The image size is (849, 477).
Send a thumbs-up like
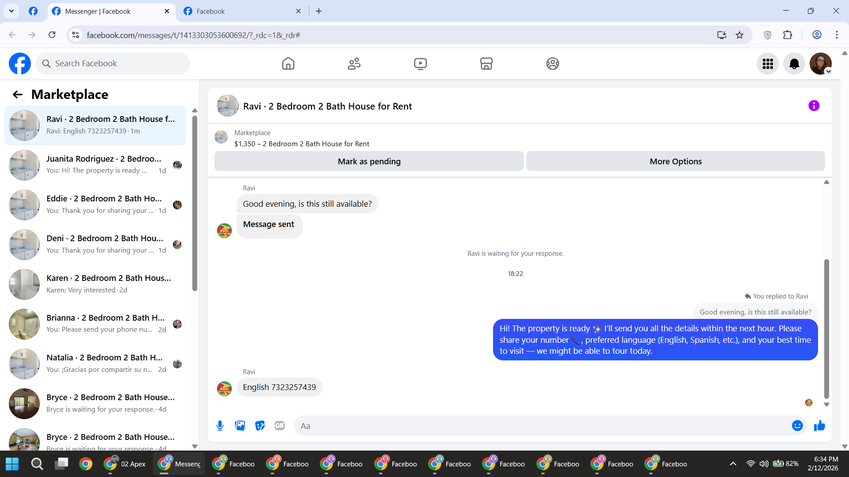pyautogui.click(x=819, y=426)
